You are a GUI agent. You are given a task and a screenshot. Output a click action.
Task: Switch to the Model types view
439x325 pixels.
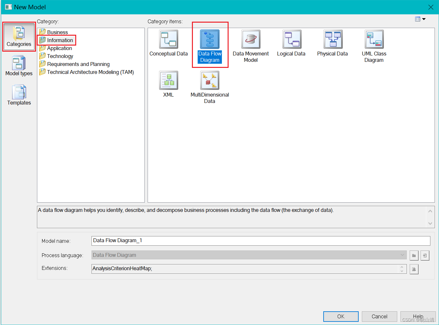point(19,66)
